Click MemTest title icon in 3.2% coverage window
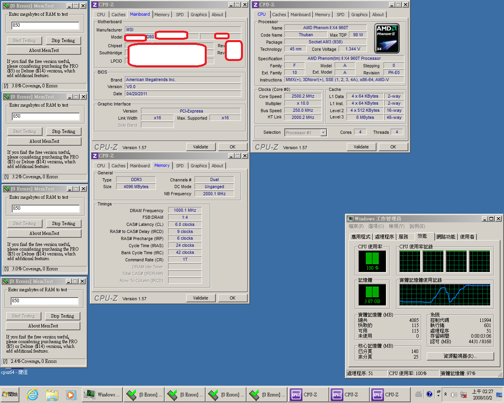This screenshot has width=504, height=403. tap(6, 97)
